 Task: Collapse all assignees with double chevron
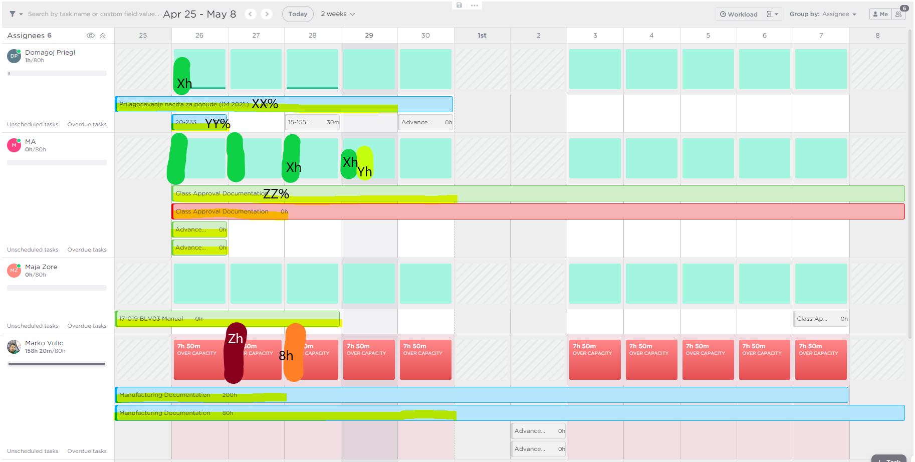tap(103, 36)
